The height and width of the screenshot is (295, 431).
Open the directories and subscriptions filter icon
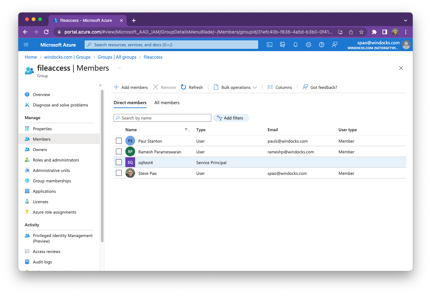(x=282, y=45)
